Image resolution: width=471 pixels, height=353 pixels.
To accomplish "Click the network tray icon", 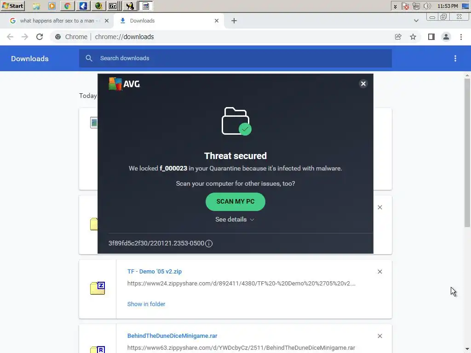I will tap(416, 6).
